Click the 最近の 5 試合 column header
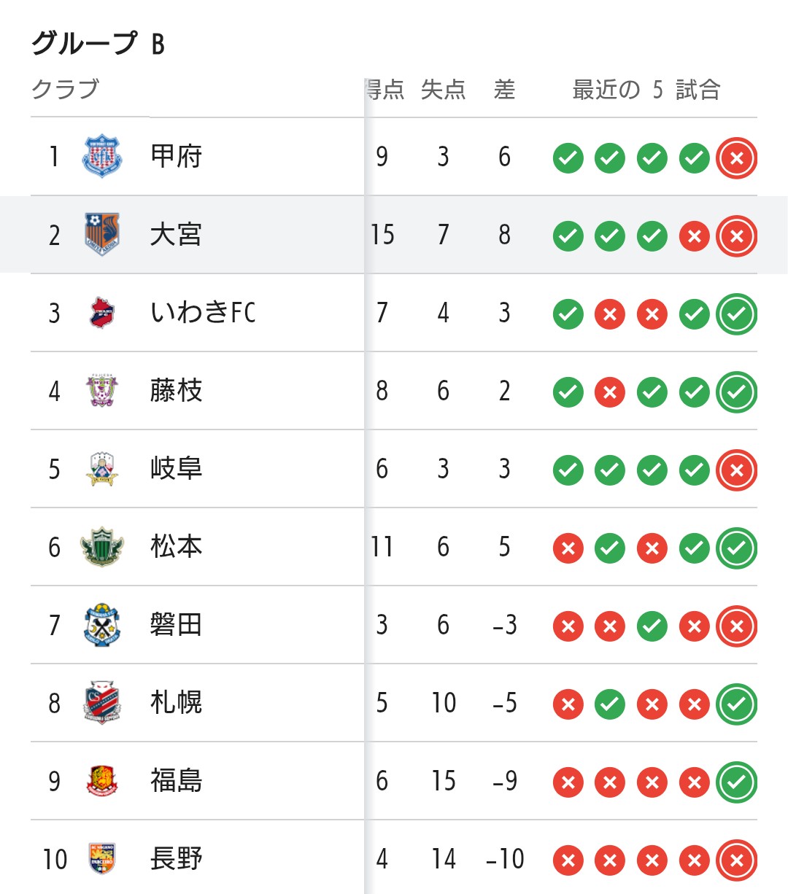Image resolution: width=788 pixels, height=894 pixels. 646,90
